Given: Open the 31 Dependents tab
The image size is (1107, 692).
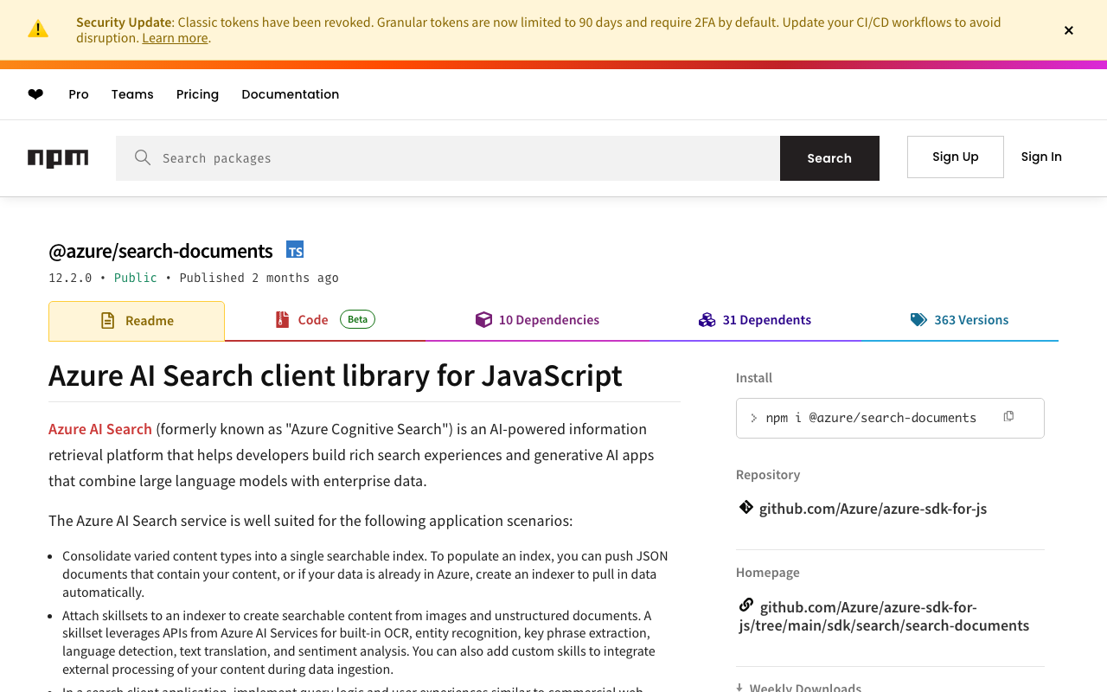Looking at the screenshot, I should 755,320.
